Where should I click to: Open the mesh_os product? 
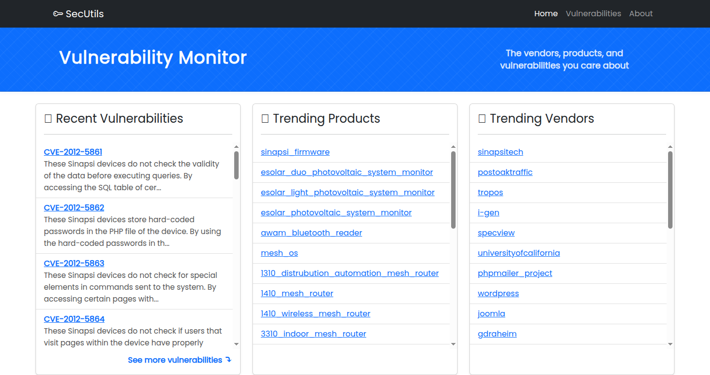[x=280, y=253]
